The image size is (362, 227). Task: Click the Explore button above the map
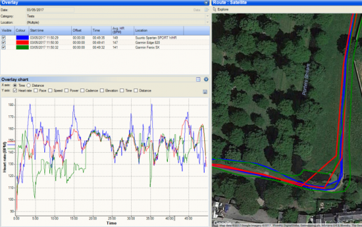(x=221, y=9)
